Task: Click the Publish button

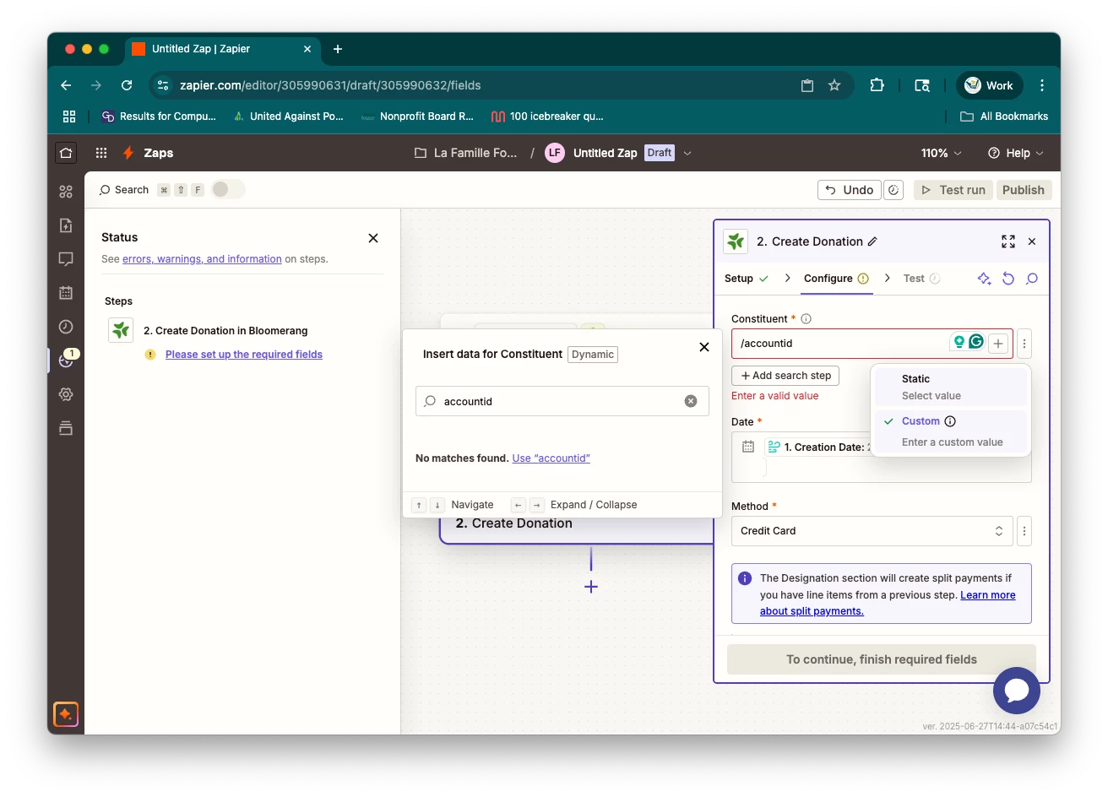Action: (x=1024, y=190)
